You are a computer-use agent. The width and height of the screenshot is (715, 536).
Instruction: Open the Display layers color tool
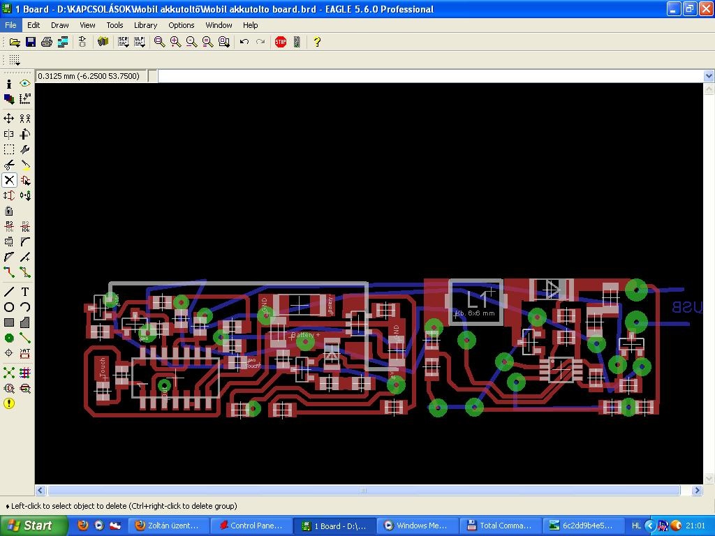click(9, 98)
